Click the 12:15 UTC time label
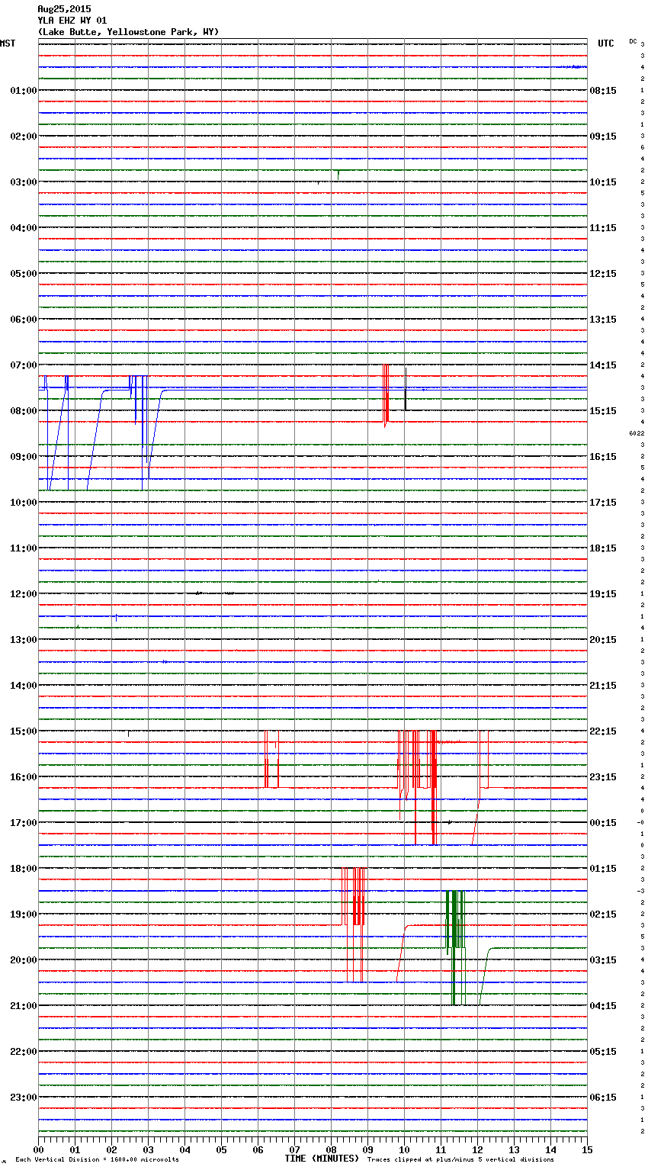 [x=603, y=273]
